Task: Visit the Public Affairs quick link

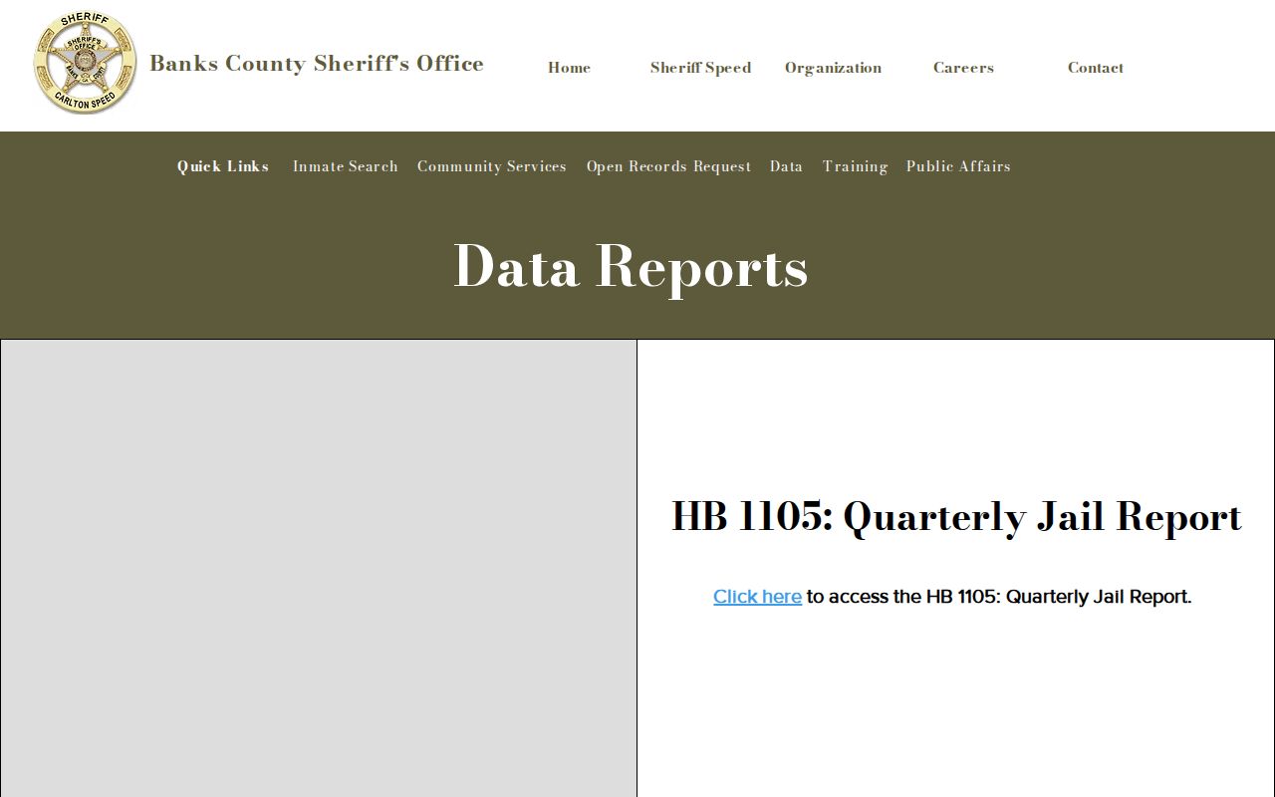Action: pos(958,166)
